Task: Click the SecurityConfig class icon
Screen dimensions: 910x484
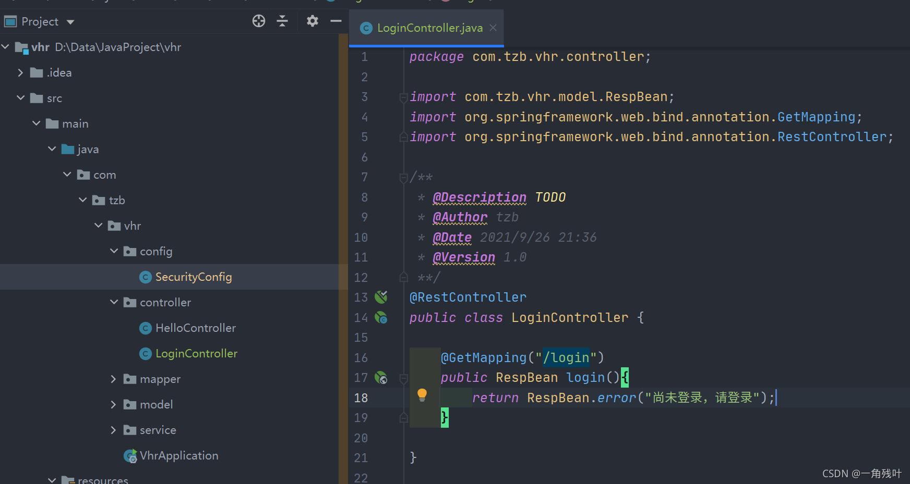Action: tap(146, 277)
